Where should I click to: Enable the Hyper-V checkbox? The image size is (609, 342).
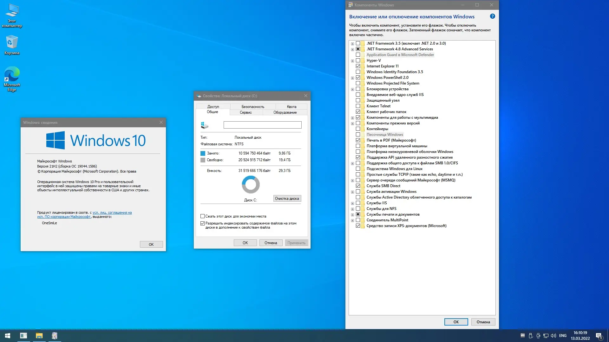[x=358, y=60]
